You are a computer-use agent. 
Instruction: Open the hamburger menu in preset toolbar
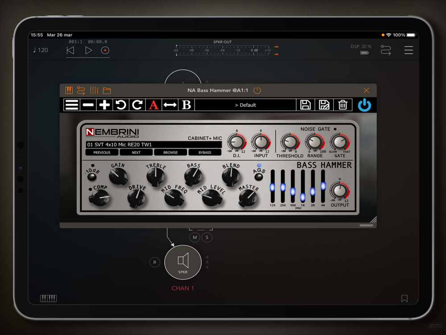tap(72, 105)
